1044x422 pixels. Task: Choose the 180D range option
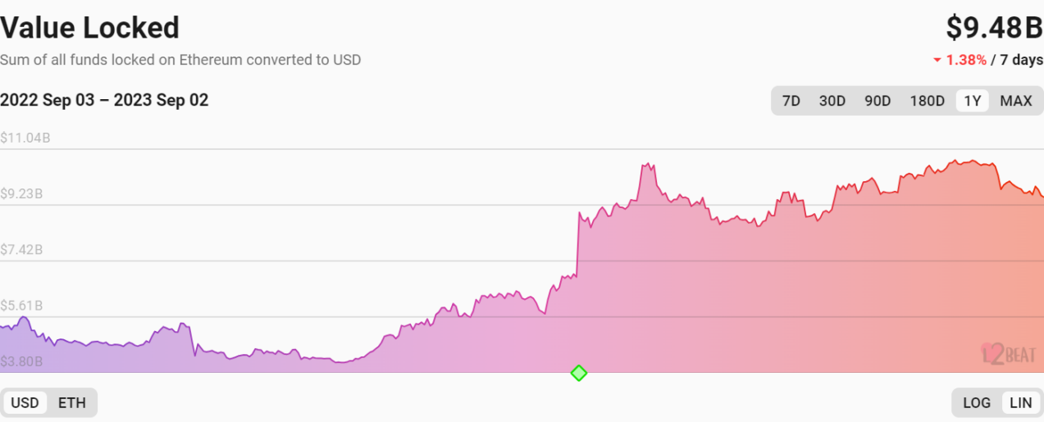point(928,101)
